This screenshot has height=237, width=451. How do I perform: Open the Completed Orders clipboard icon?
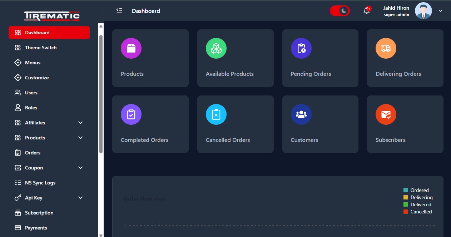(131, 114)
